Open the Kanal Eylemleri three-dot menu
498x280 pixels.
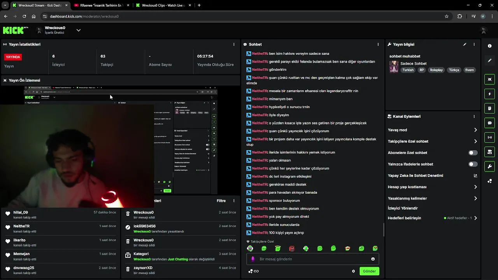(x=474, y=116)
